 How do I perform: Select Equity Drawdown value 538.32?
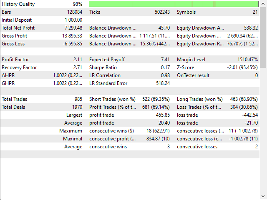click(x=251, y=28)
